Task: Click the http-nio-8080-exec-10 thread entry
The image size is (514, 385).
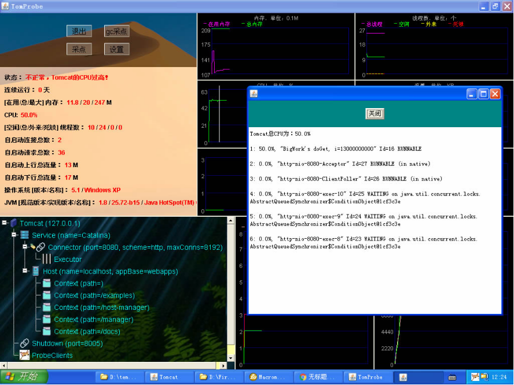Action: [365, 198]
